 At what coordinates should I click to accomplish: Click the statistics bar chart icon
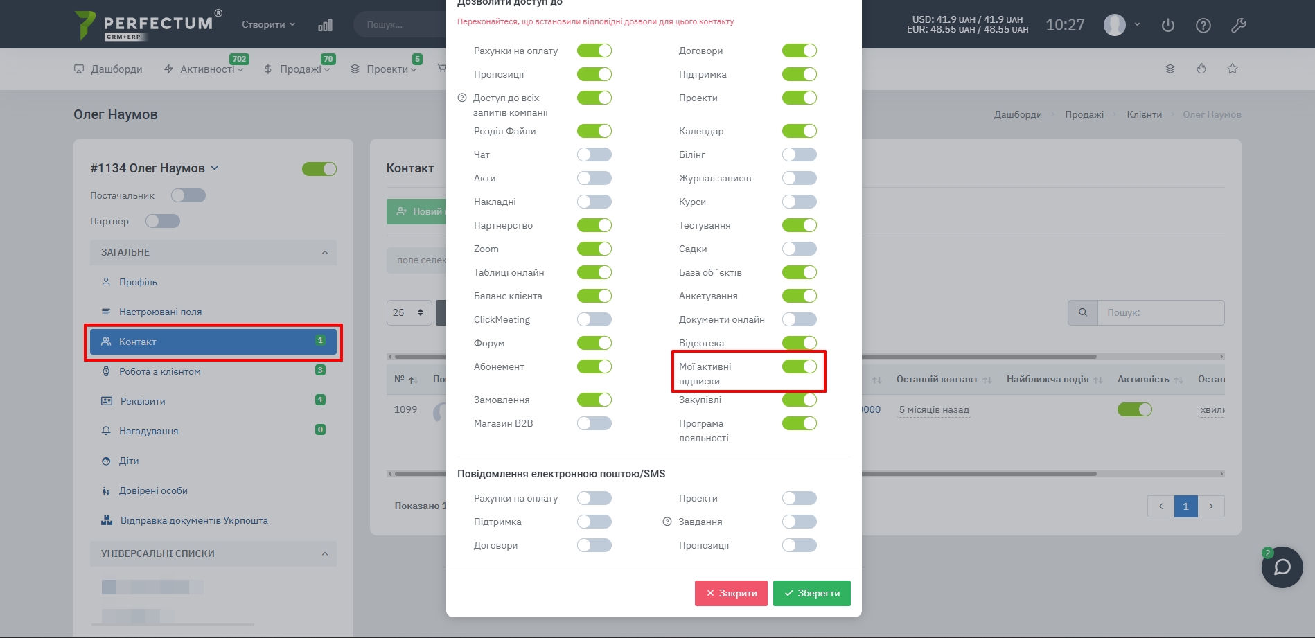pos(325,25)
